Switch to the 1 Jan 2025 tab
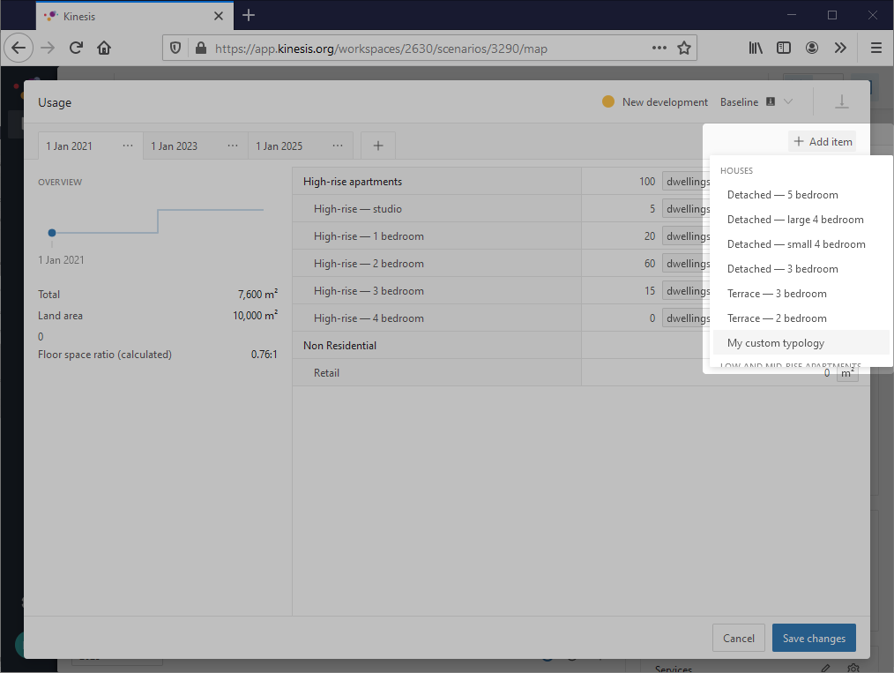The height and width of the screenshot is (673, 894). [x=279, y=146]
